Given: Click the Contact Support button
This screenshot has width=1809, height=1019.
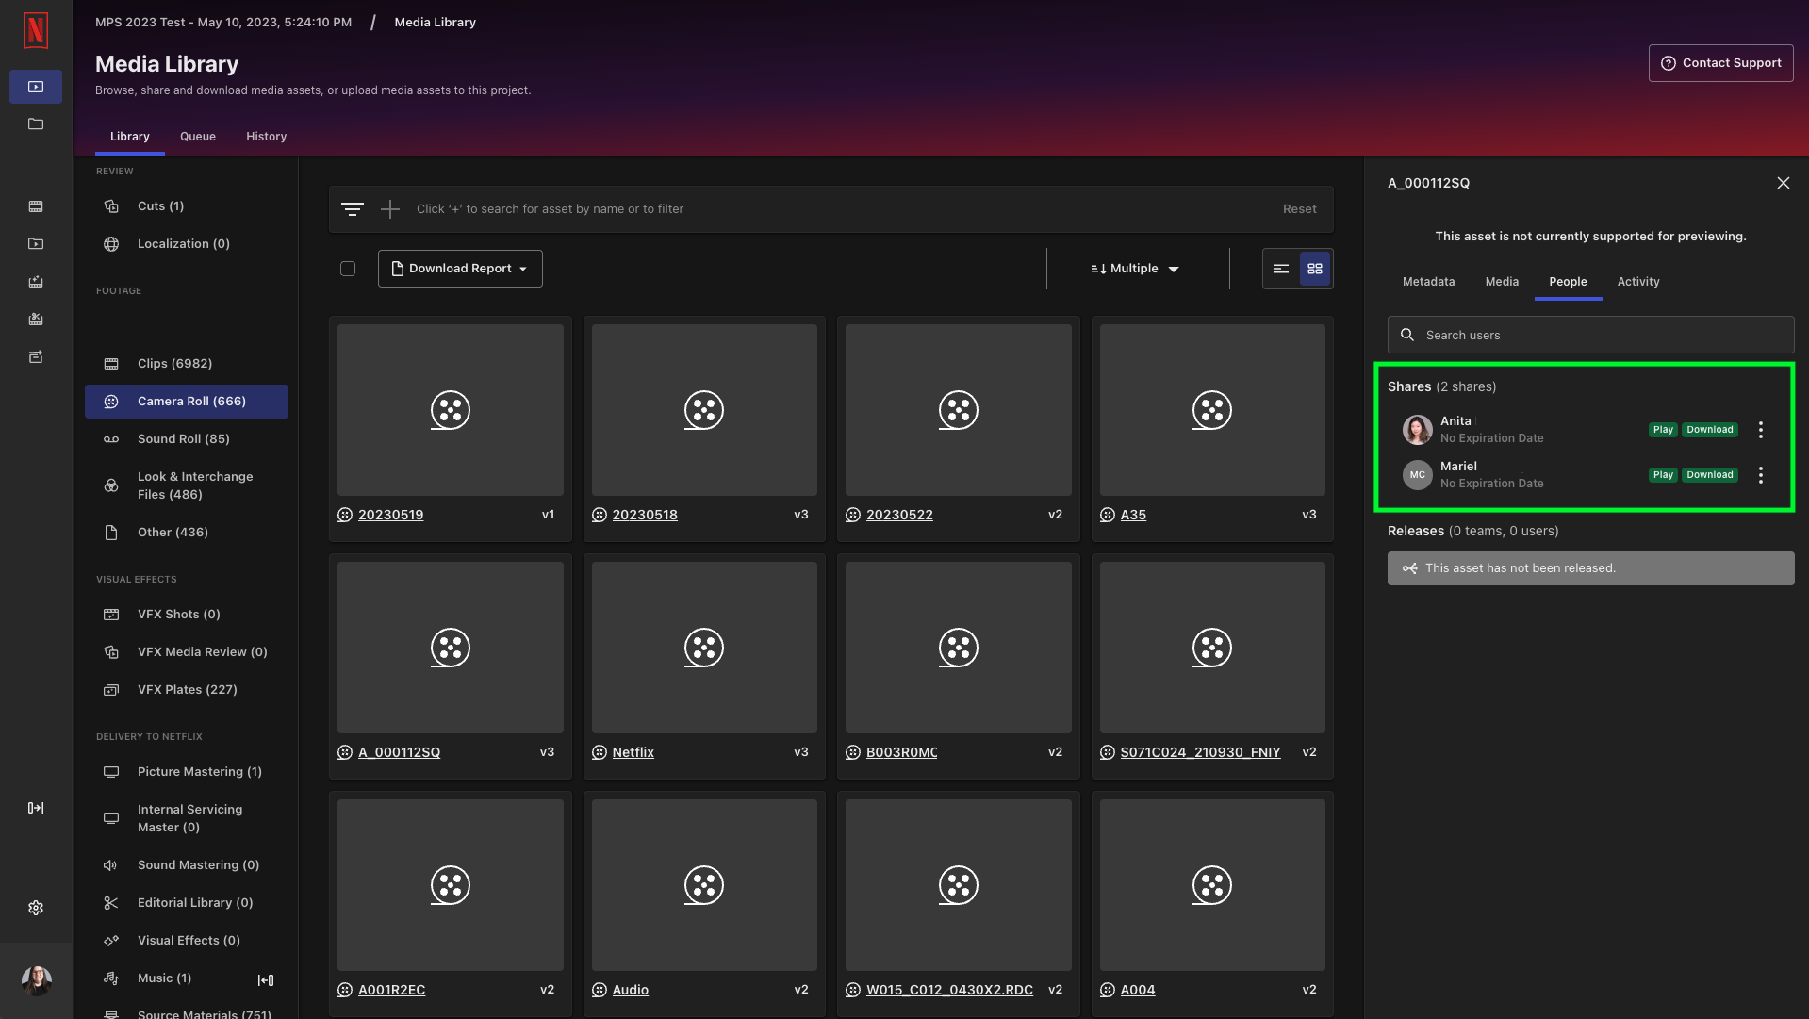Looking at the screenshot, I should click(1720, 63).
